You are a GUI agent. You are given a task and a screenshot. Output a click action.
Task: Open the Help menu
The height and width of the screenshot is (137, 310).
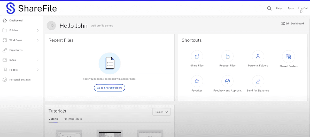(x=279, y=8)
